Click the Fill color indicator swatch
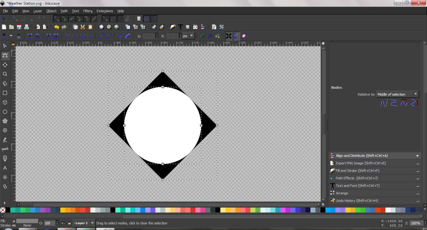Image resolution: width=427 pixels, height=230 pixels. click(x=27, y=221)
